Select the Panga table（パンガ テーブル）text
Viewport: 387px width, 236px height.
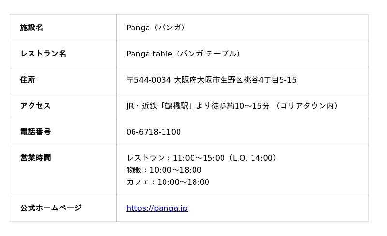click(x=183, y=54)
